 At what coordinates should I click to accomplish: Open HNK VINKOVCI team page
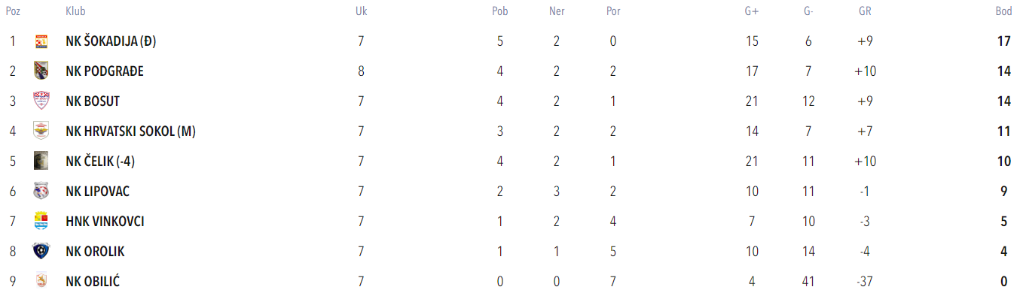pyautogui.click(x=105, y=222)
